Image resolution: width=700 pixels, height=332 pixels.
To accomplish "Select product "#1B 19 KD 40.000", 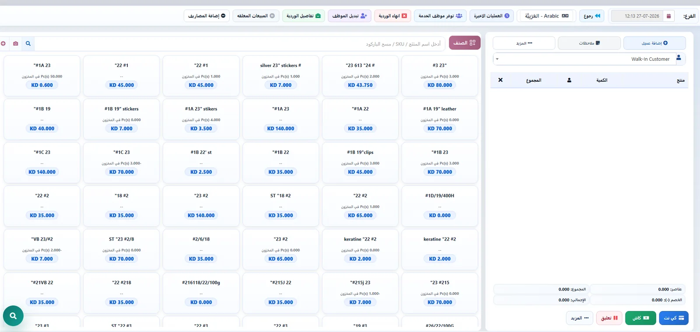I will [42, 119].
